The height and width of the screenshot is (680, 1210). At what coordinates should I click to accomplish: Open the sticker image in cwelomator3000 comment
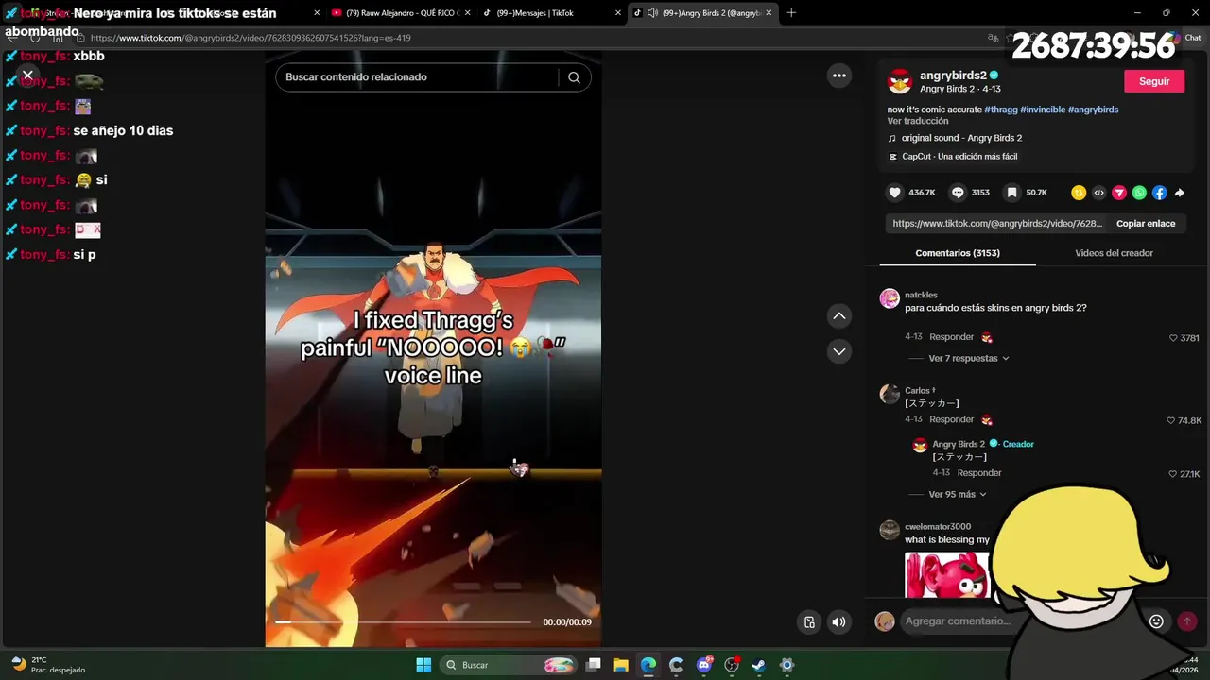(x=947, y=574)
